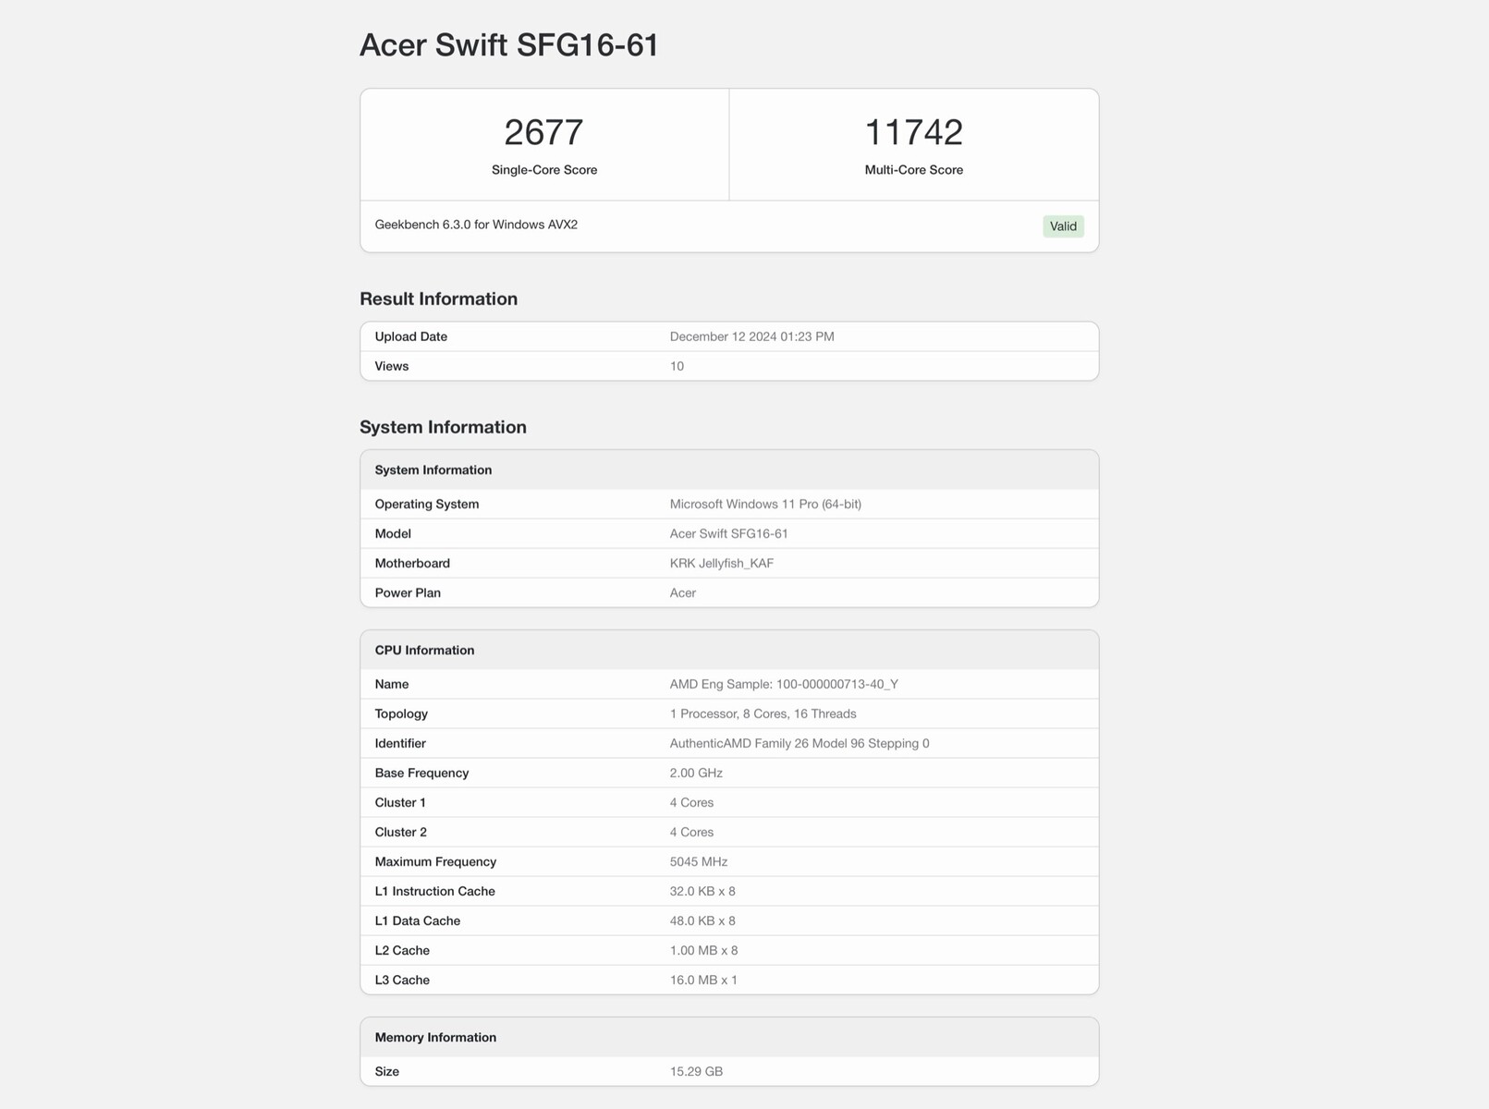The height and width of the screenshot is (1109, 1489).
Task: Click the CPU Information panel header
Action: (x=423, y=650)
